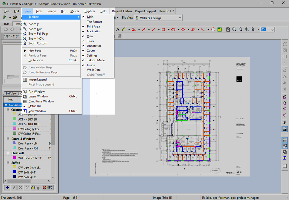
Task: Open the 4% zoom level dropdown
Action: click(x=272, y=30)
